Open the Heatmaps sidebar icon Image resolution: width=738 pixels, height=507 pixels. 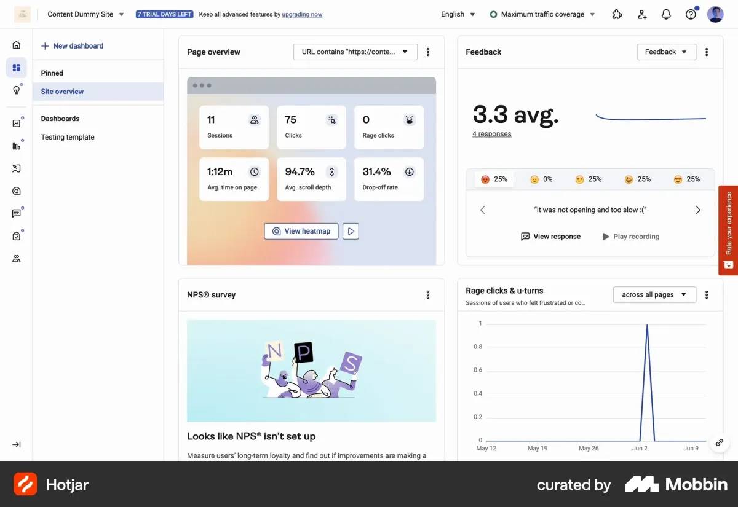pyautogui.click(x=17, y=191)
